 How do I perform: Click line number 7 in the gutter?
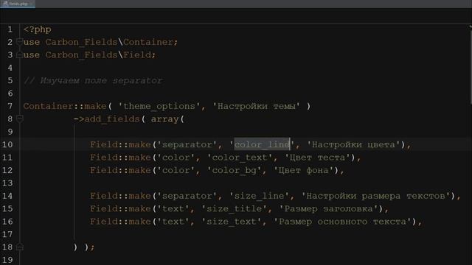[x=10, y=106]
